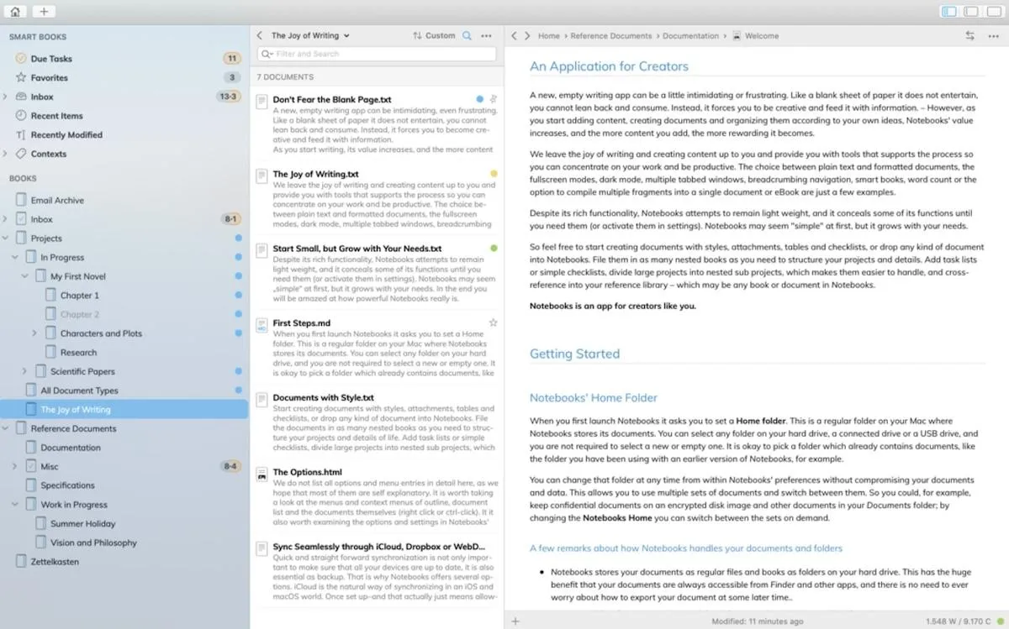This screenshot has width=1009, height=629.
Task: Click the sync arrows icon above the document
Action: [x=969, y=35]
